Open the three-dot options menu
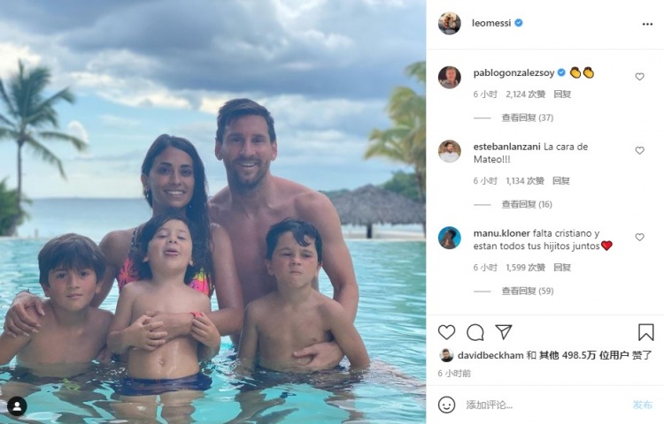This screenshot has height=424, width=664. [x=647, y=24]
